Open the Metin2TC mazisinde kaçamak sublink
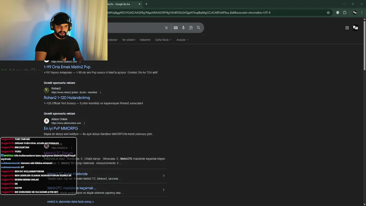The height and width of the screenshot is (206, 366). click(x=72, y=188)
